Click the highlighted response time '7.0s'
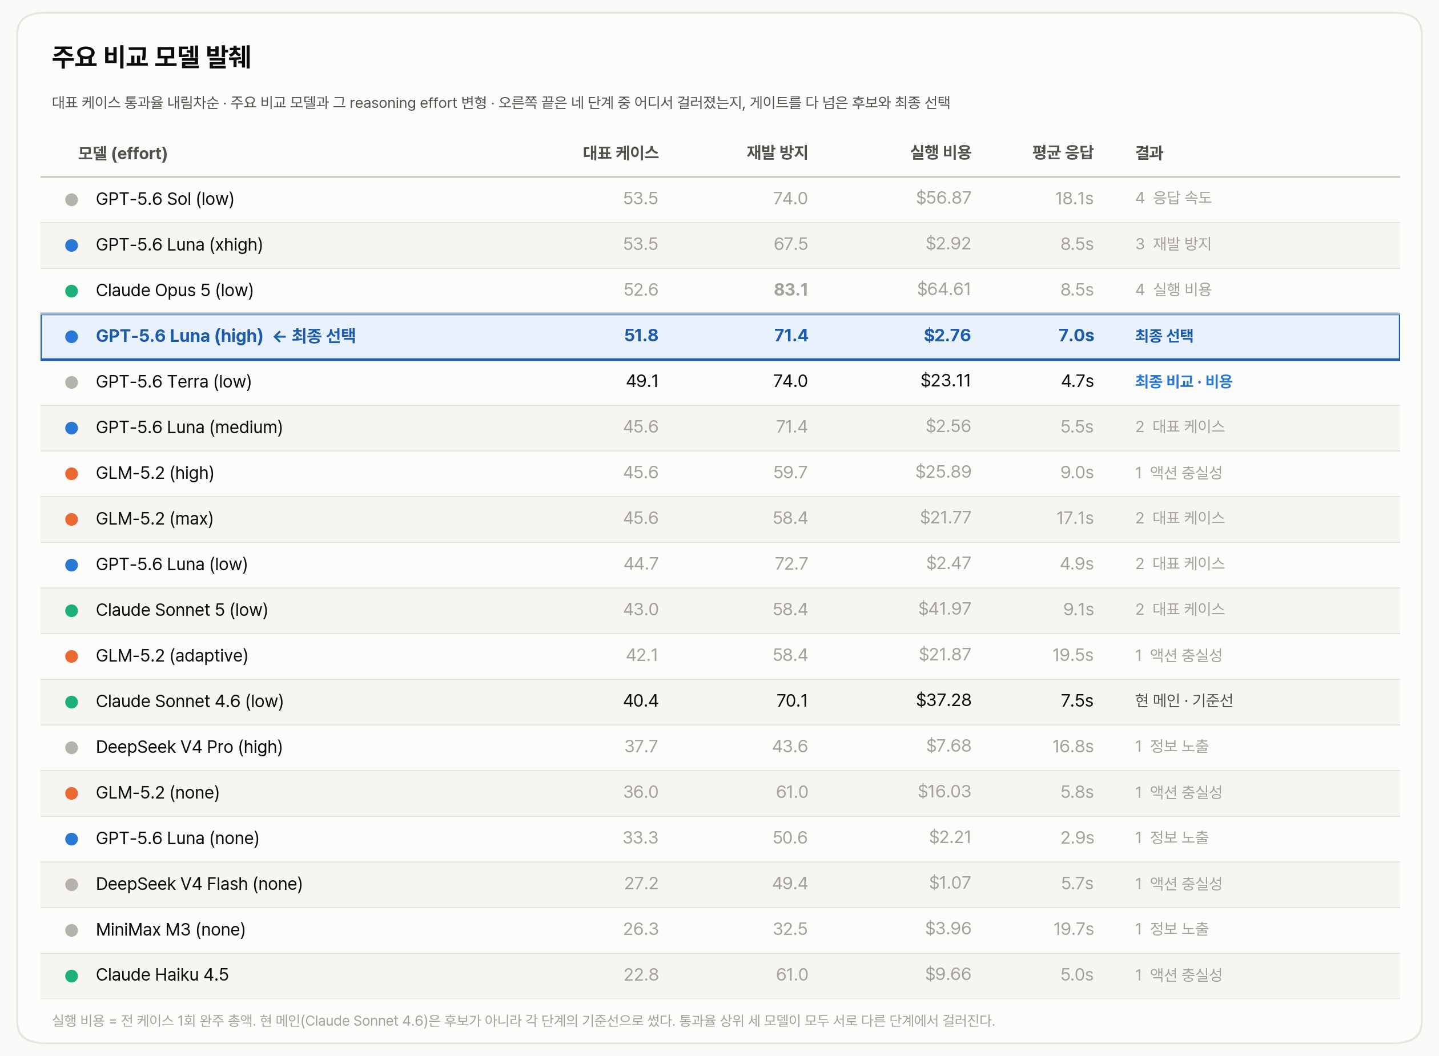The height and width of the screenshot is (1056, 1439). click(1076, 336)
